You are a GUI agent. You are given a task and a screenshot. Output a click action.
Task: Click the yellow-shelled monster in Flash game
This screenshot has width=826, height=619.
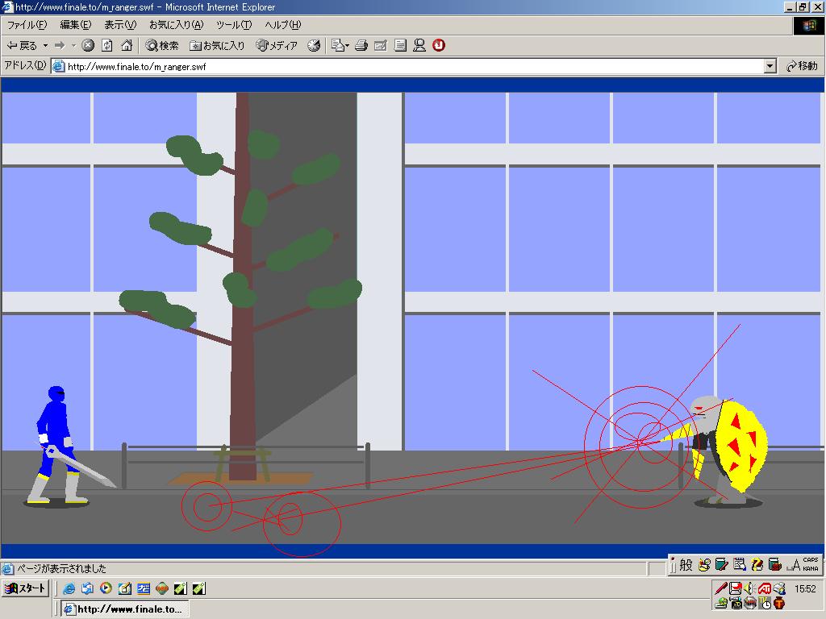pyautogui.click(x=729, y=451)
